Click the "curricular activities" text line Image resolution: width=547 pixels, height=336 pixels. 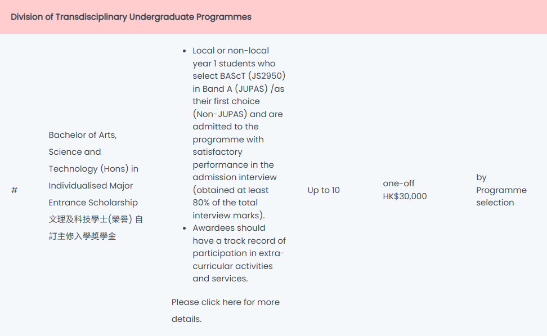(232, 266)
